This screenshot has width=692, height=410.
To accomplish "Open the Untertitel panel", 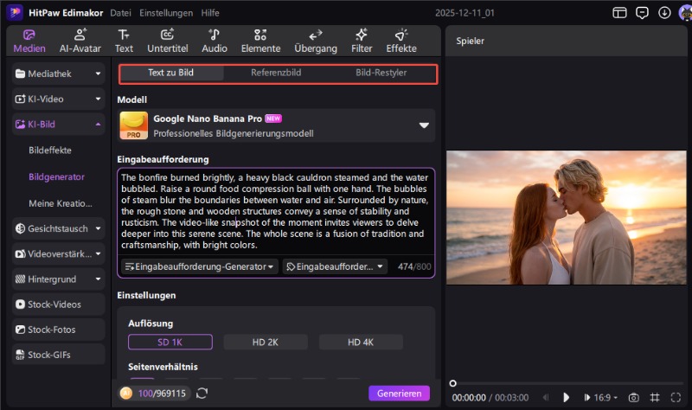I will (167, 41).
